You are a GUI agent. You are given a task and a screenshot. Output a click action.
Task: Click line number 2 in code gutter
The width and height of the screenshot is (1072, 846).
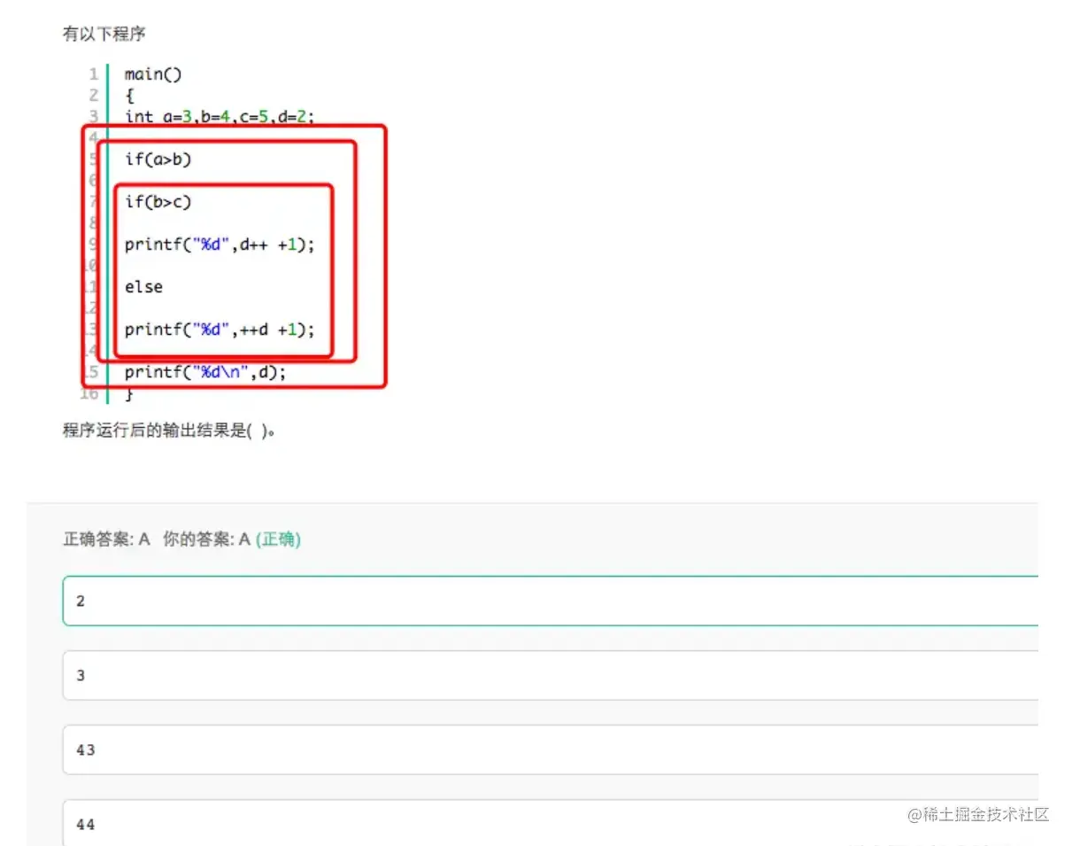(94, 96)
